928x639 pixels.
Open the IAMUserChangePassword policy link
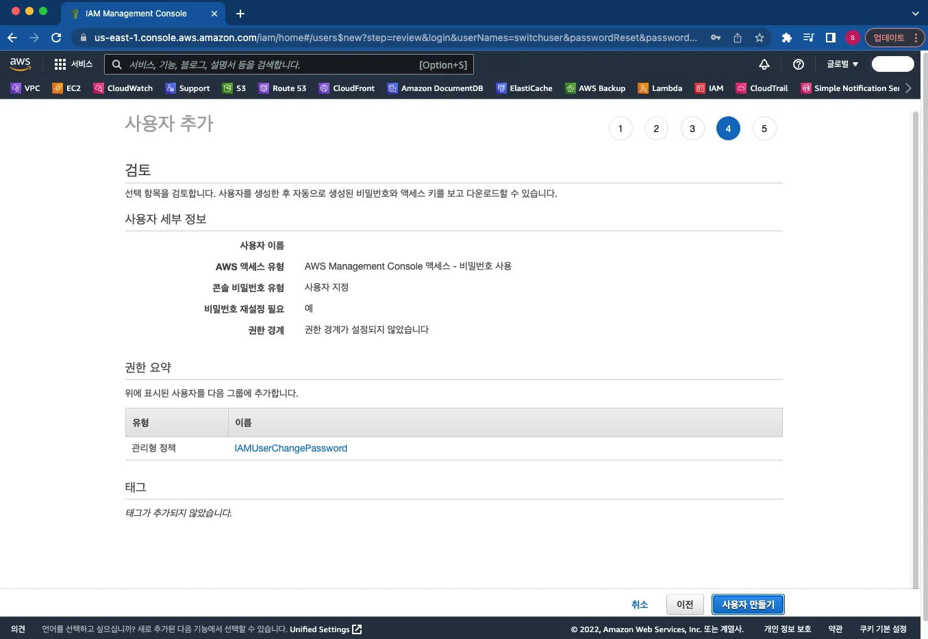(x=290, y=448)
